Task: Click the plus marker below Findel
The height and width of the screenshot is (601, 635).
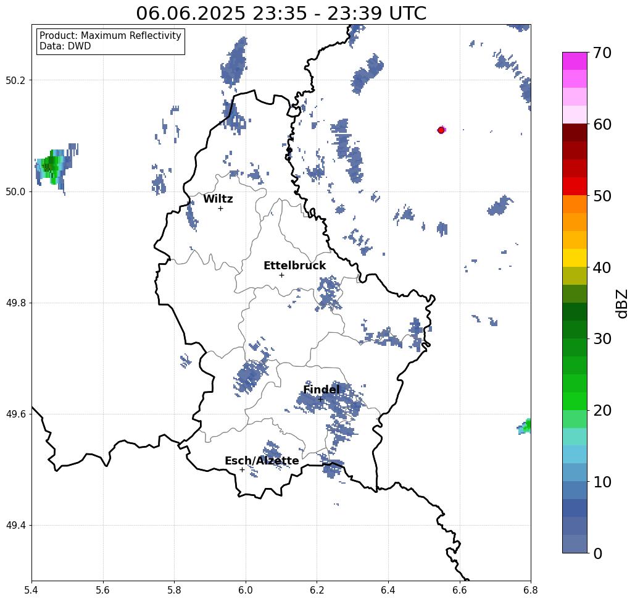Action: (x=320, y=399)
